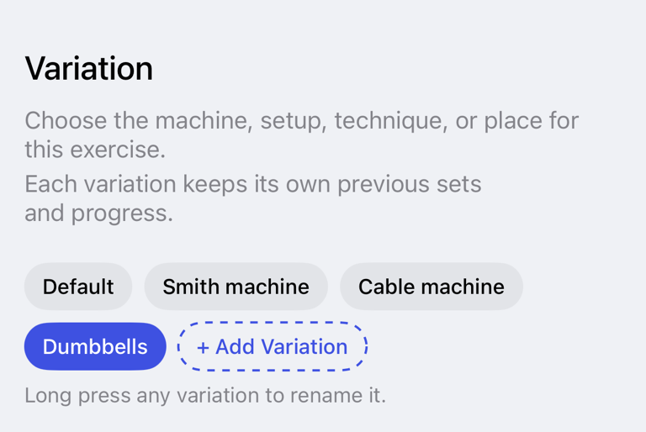Click the 'this exercise.' line of text

pos(95,150)
